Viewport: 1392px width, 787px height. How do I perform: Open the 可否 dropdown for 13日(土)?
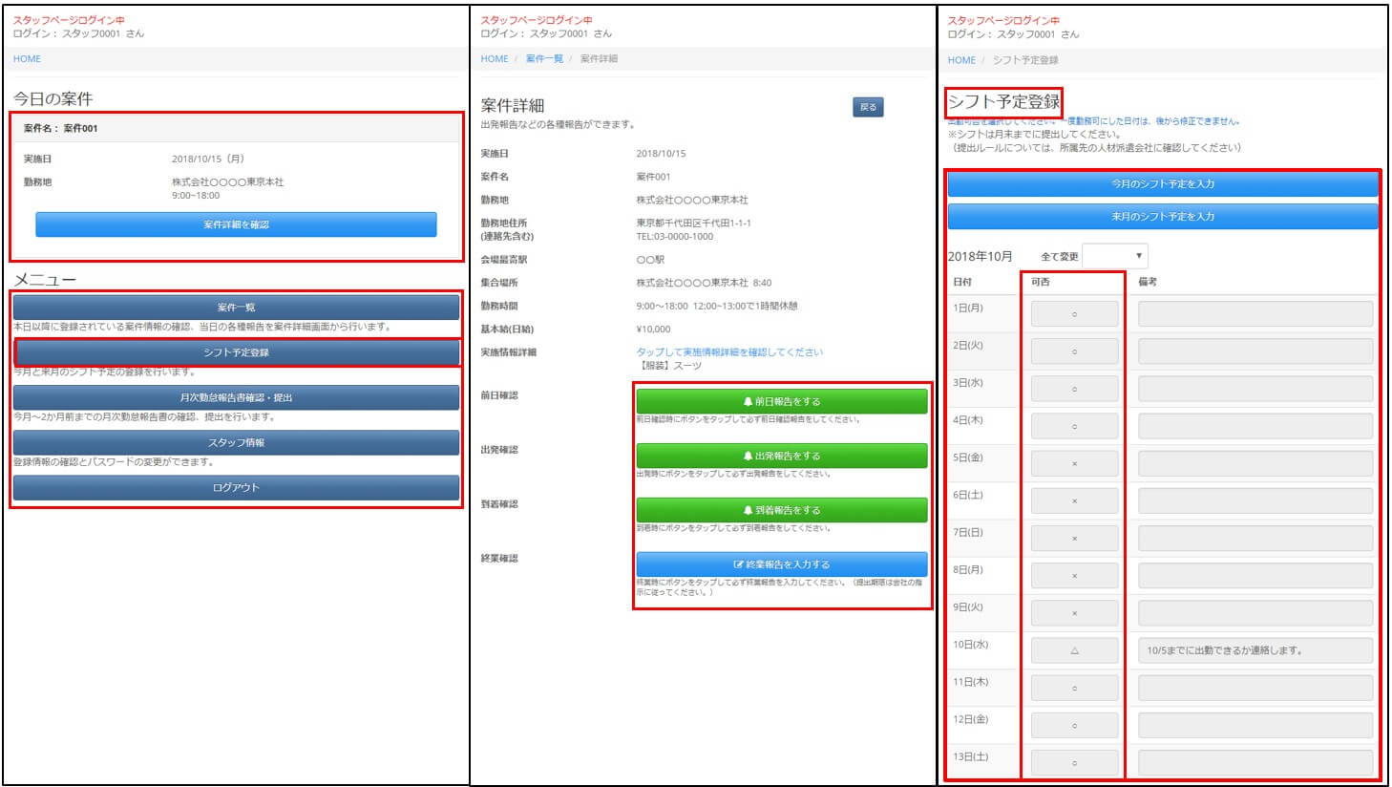click(1074, 762)
